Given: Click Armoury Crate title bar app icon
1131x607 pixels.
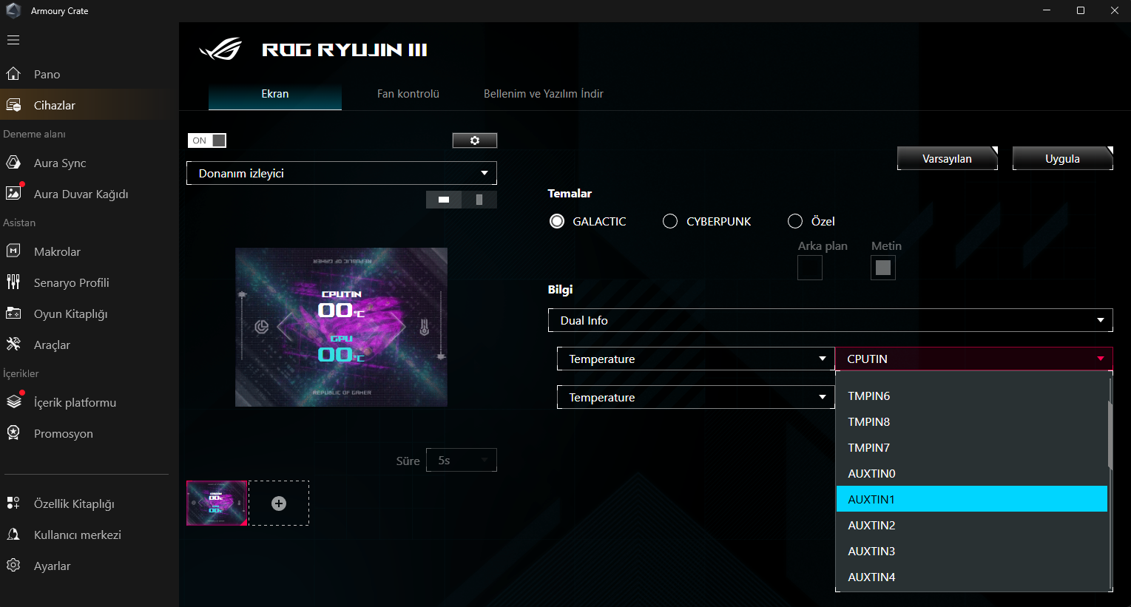Looking at the screenshot, I should (13, 10).
